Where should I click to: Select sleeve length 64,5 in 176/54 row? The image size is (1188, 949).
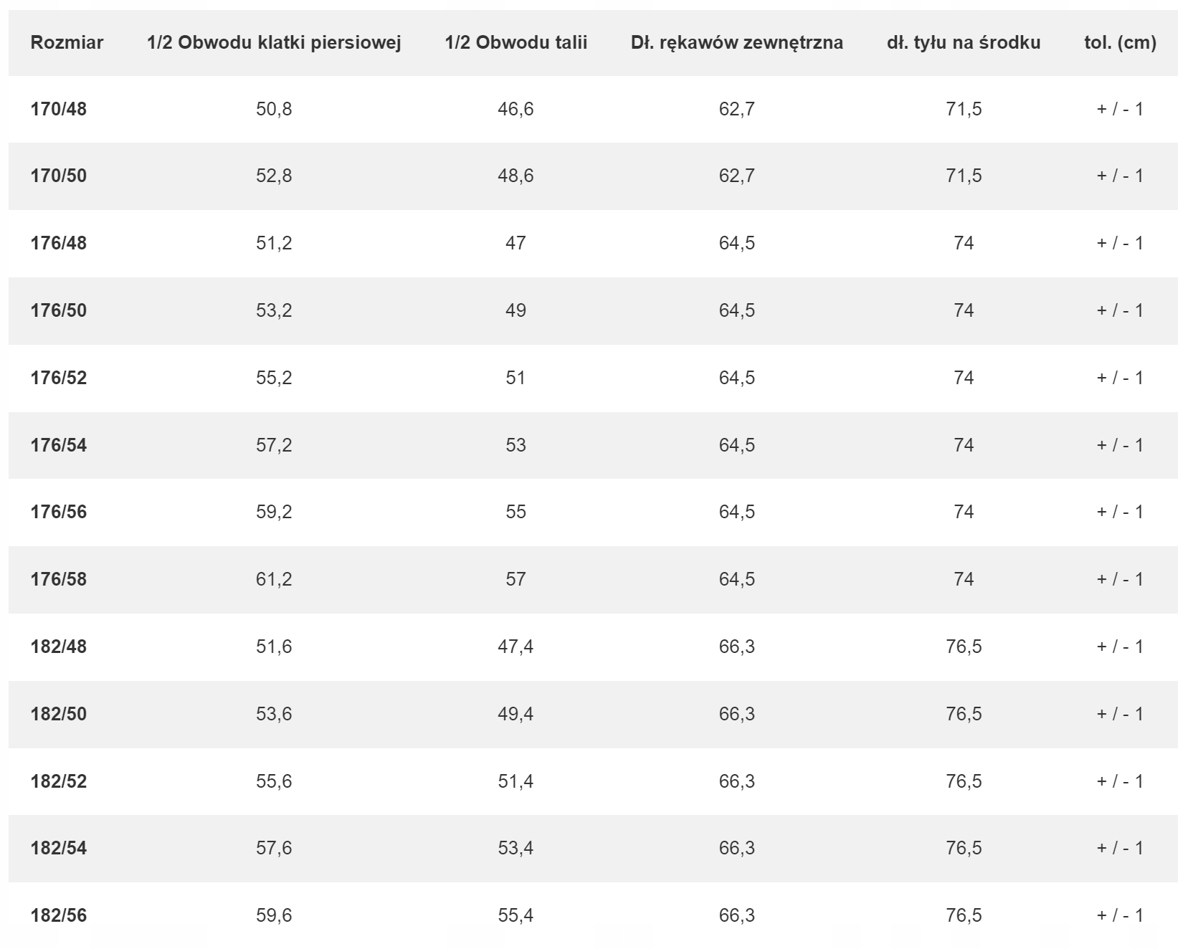point(737,445)
